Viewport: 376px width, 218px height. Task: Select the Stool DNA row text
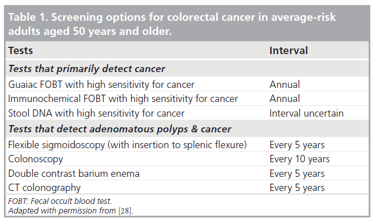point(96,113)
